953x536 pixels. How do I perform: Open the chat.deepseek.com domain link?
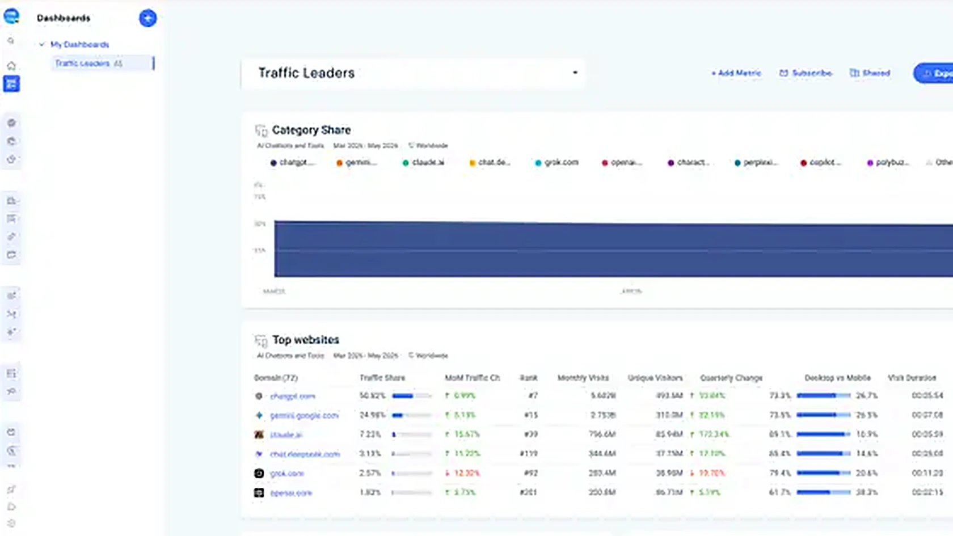click(x=305, y=454)
